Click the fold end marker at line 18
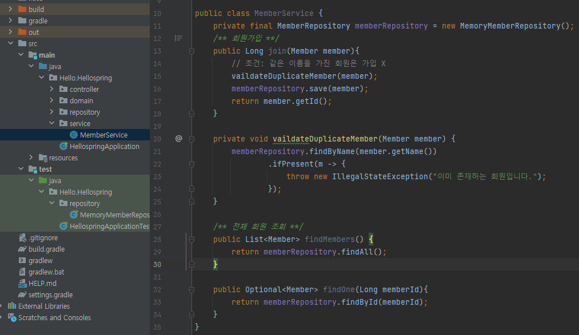 (191, 114)
